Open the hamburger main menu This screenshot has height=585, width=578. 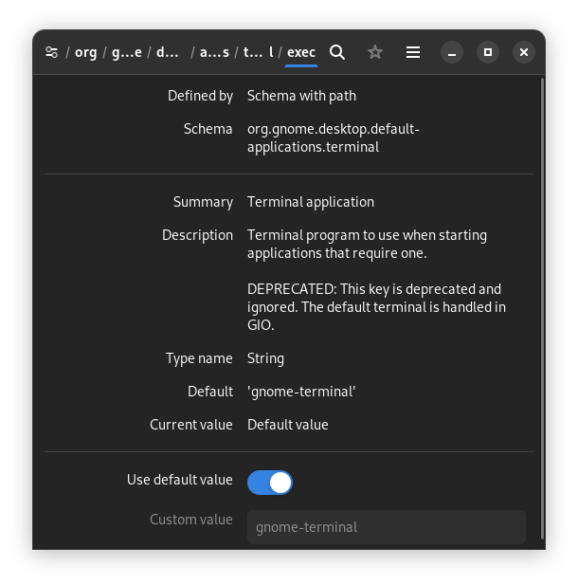413,52
